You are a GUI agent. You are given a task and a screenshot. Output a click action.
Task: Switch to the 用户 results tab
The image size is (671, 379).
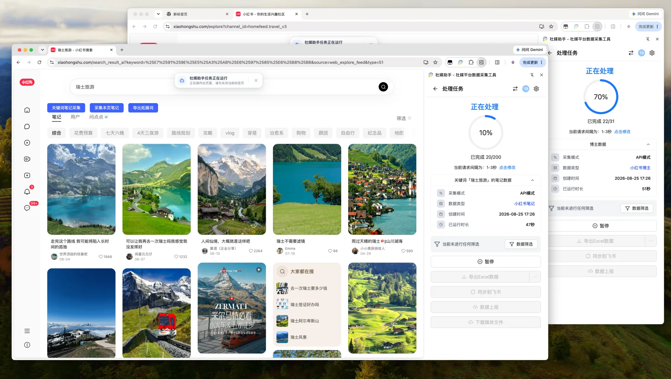click(x=75, y=117)
